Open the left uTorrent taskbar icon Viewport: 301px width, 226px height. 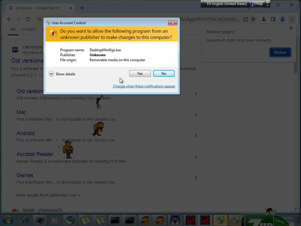pos(85,220)
